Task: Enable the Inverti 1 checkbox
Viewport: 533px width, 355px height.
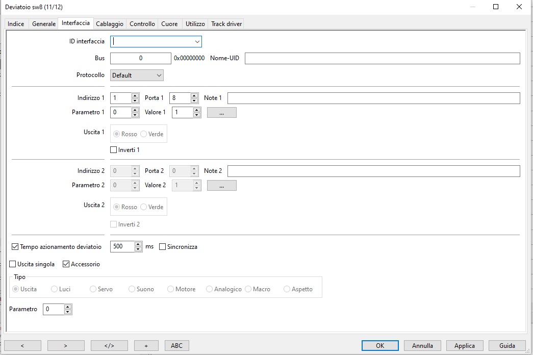Action: tap(114, 150)
